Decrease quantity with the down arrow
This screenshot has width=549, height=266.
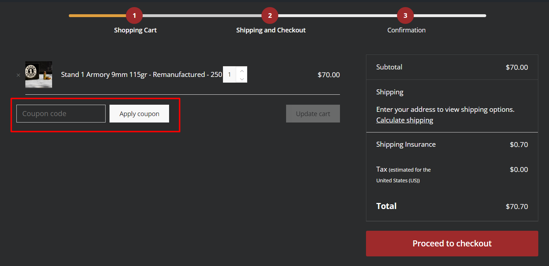coord(242,79)
